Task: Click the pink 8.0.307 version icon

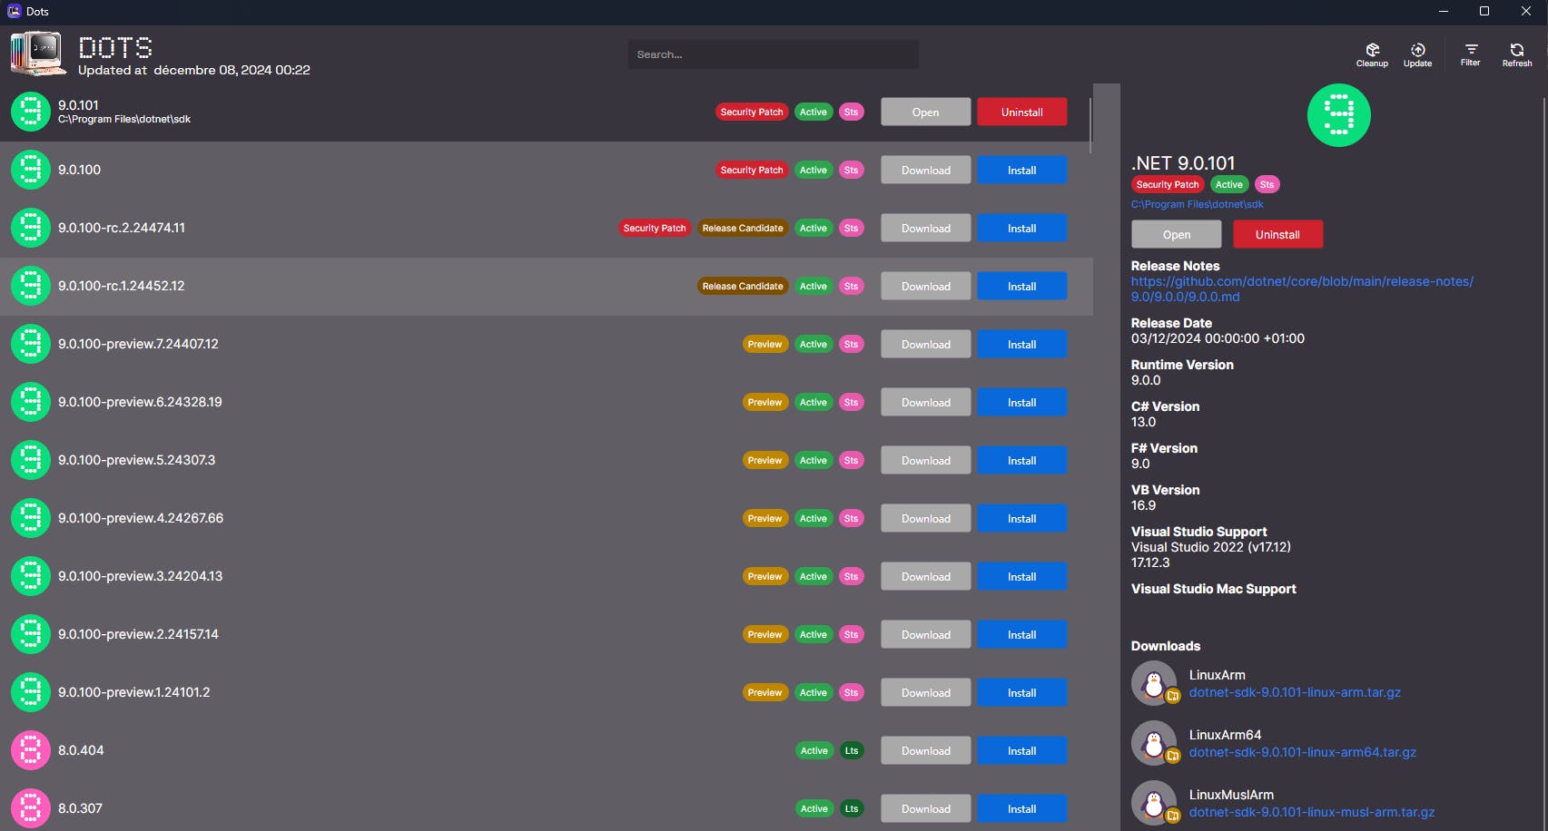Action: 31,808
